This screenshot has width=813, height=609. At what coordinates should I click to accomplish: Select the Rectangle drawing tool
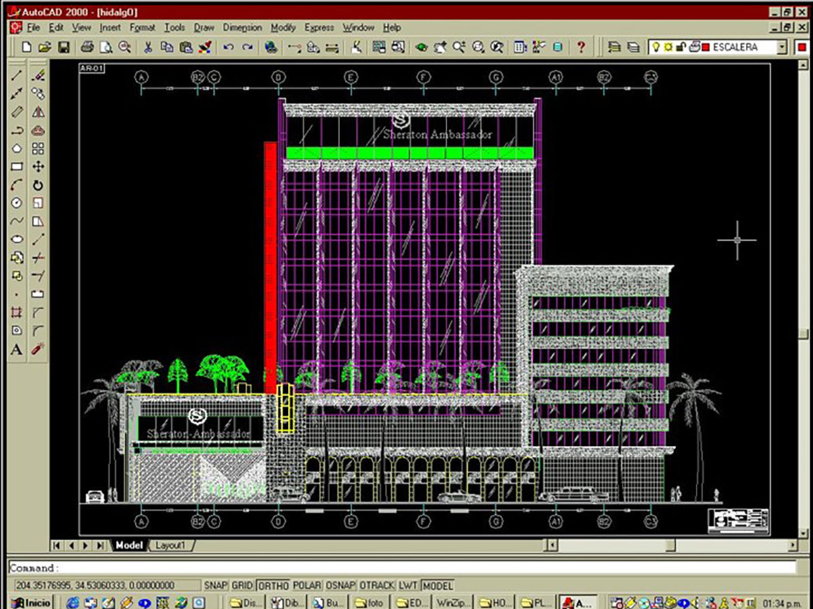(x=17, y=166)
